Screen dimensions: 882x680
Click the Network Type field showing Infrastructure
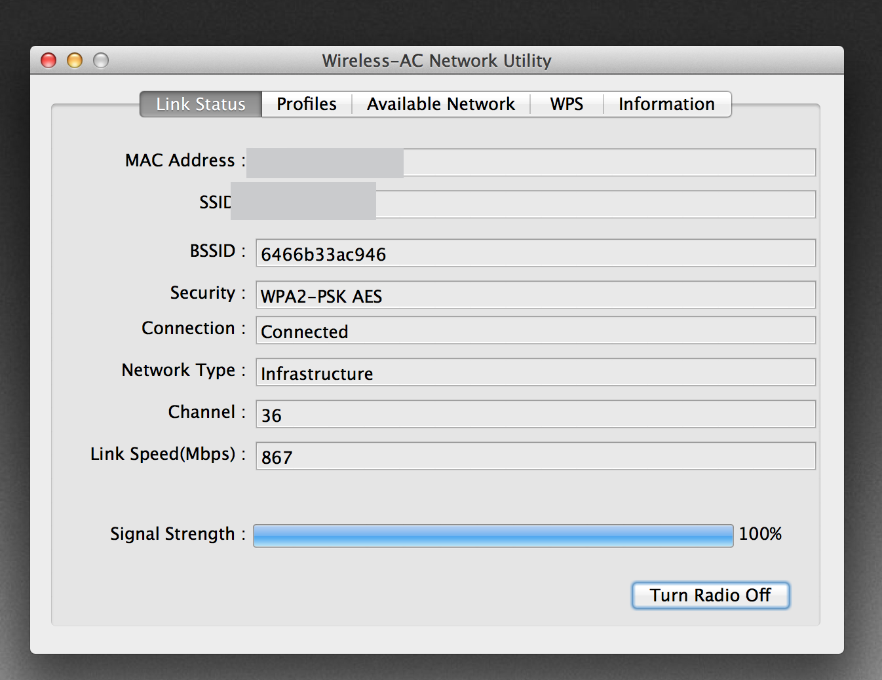tap(535, 372)
